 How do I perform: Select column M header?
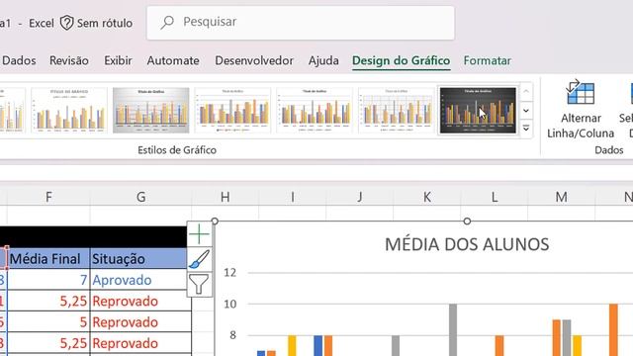[x=561, y=197]
